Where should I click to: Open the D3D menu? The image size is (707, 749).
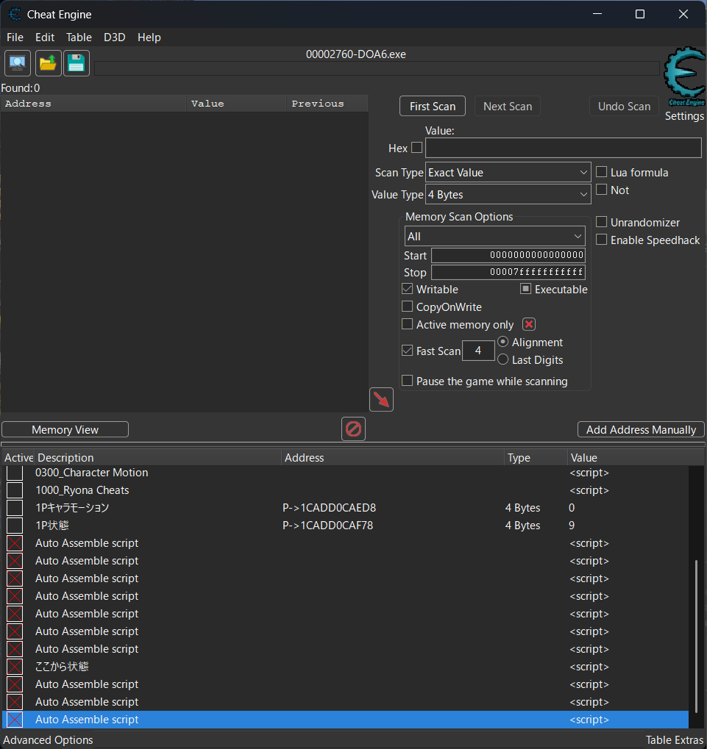[x=114, y=37]
